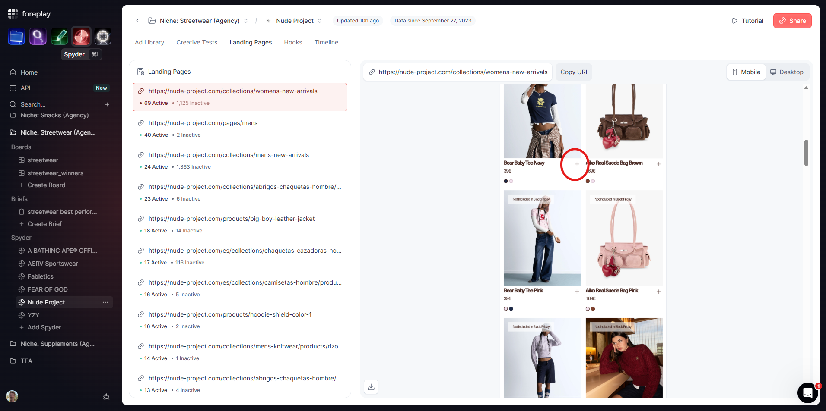Select navy swatch under Bear Baby Tee Pink
Viewport: 826px width, 411px height.
511,309
